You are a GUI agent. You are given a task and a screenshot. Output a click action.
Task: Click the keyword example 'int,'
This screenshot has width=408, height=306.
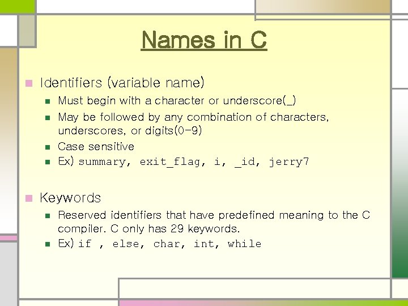click(x=206, y=244)
